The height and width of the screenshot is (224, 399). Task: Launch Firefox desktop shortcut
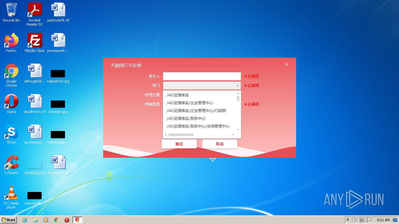click(11, 43)
